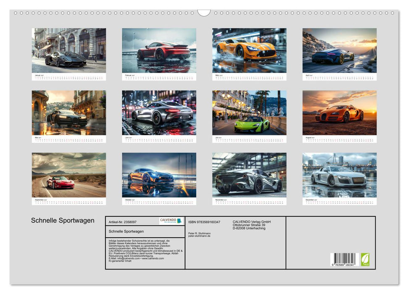Click the text 'Ottobrunner Straße 39'

[249, 225]
